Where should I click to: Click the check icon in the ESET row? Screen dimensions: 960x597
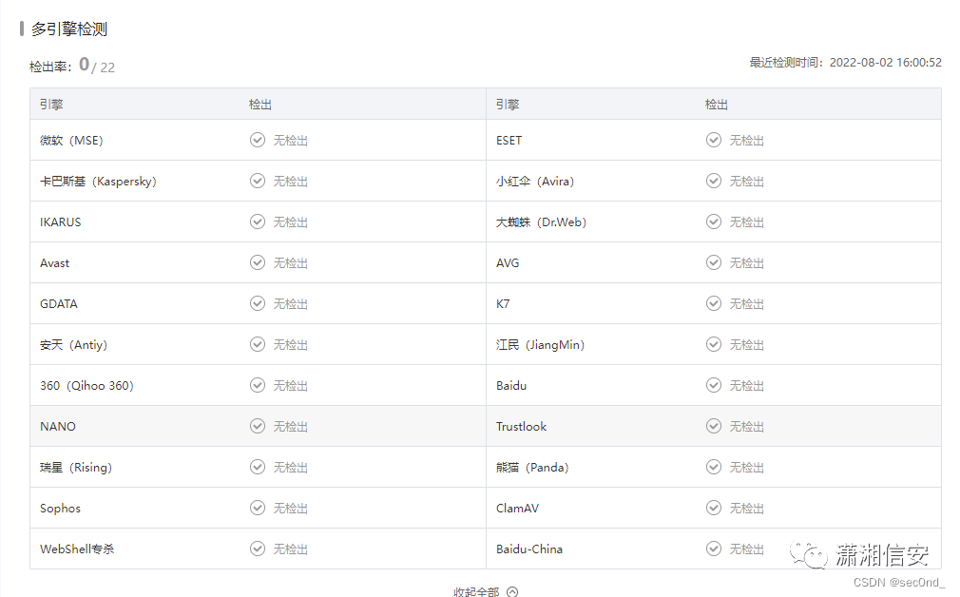pos(714,140)
